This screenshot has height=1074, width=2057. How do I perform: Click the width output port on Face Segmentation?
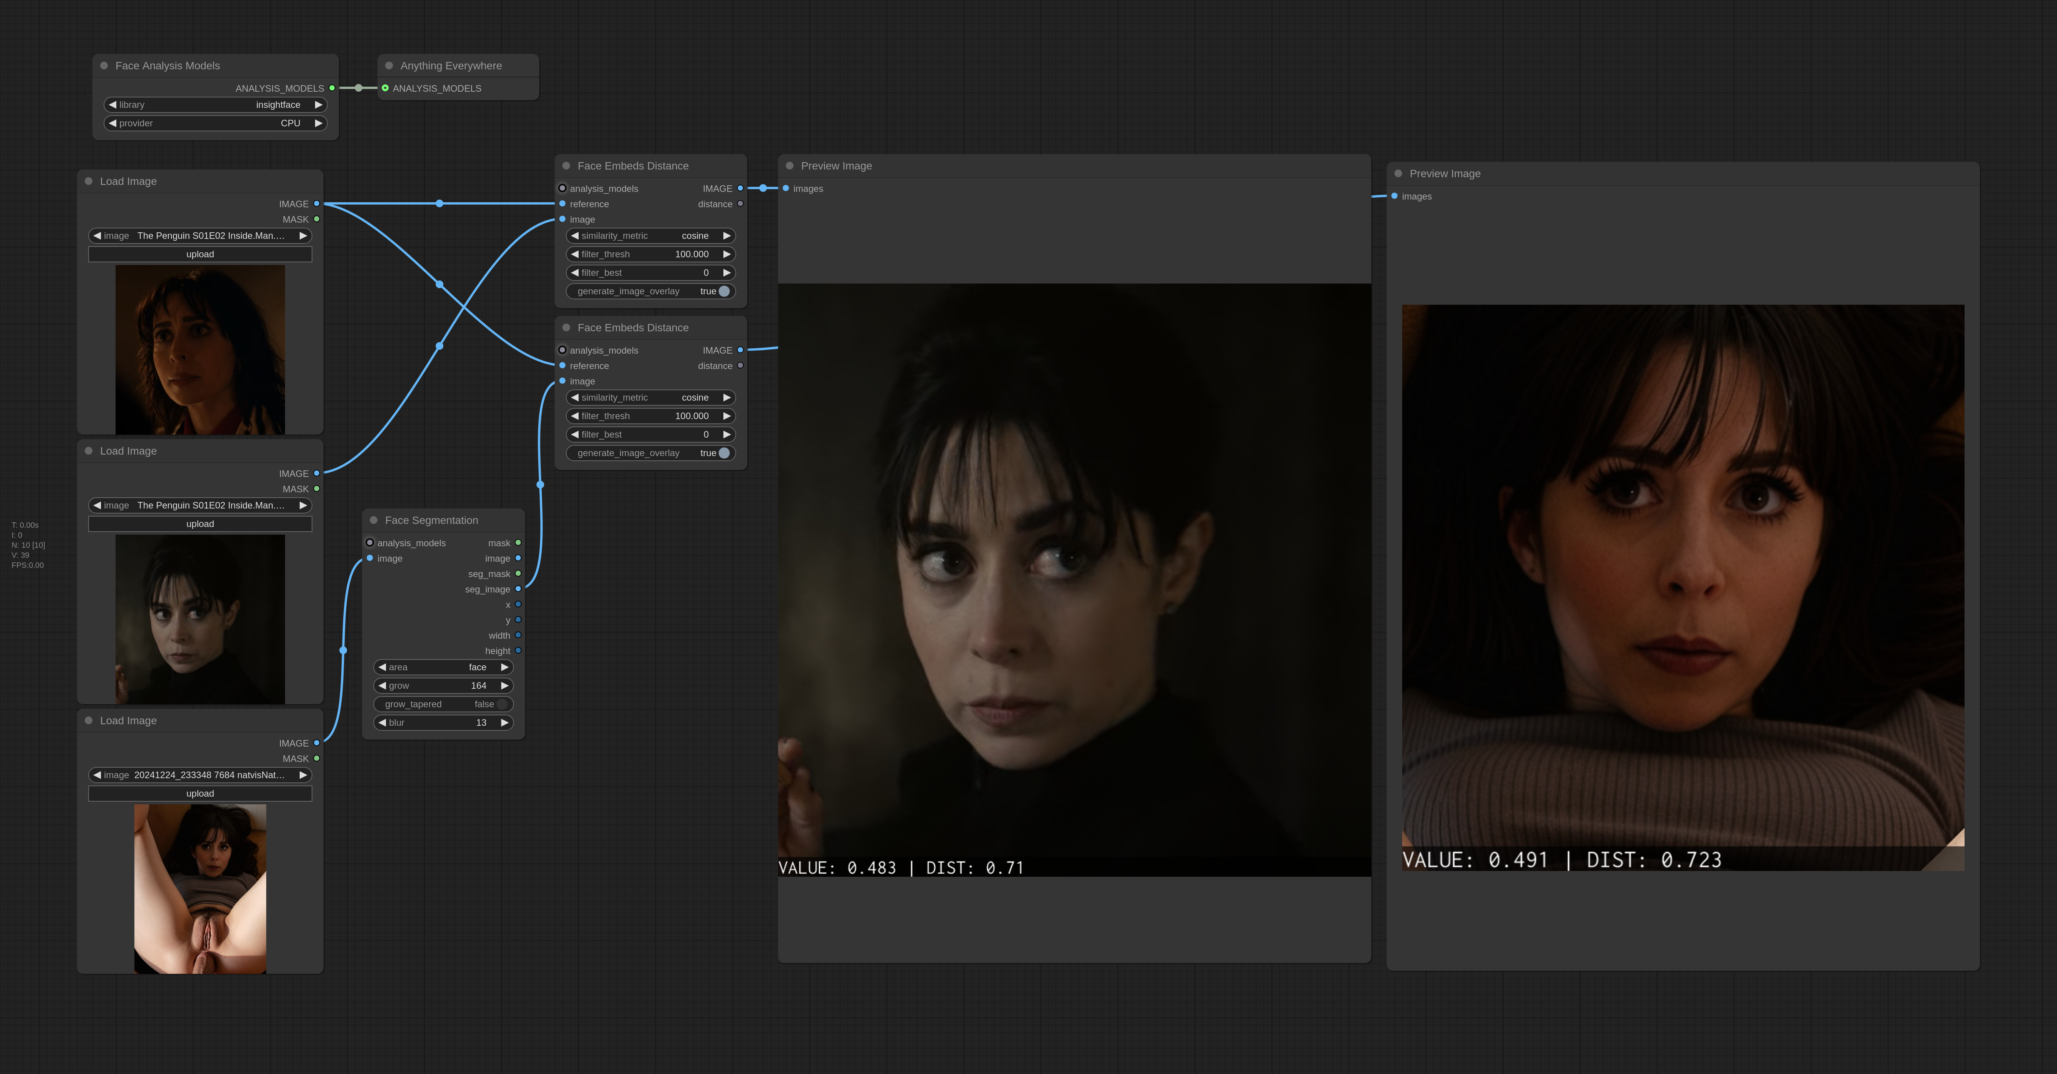518,636
